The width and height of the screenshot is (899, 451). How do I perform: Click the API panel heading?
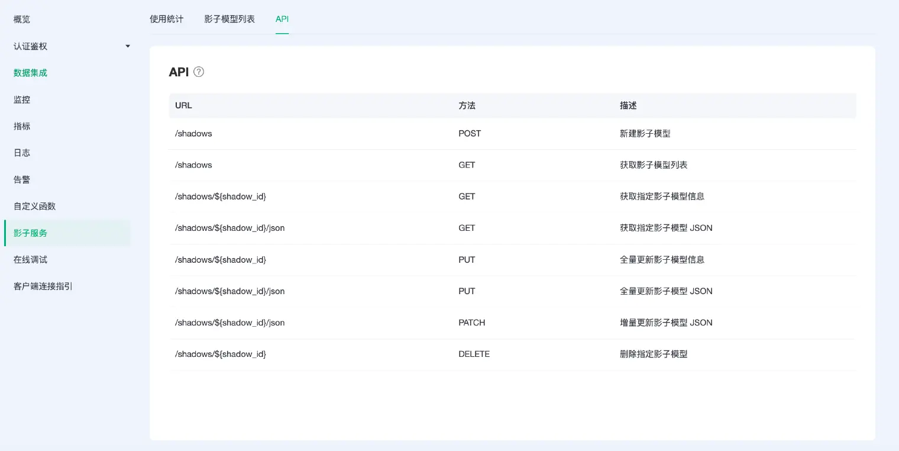tap(179, 72)
